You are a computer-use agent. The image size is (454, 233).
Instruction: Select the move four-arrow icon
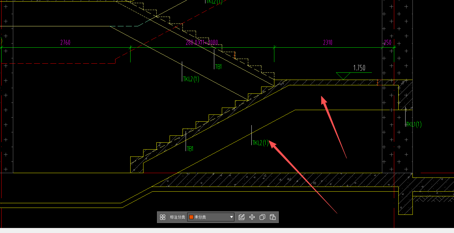point(252,217)
